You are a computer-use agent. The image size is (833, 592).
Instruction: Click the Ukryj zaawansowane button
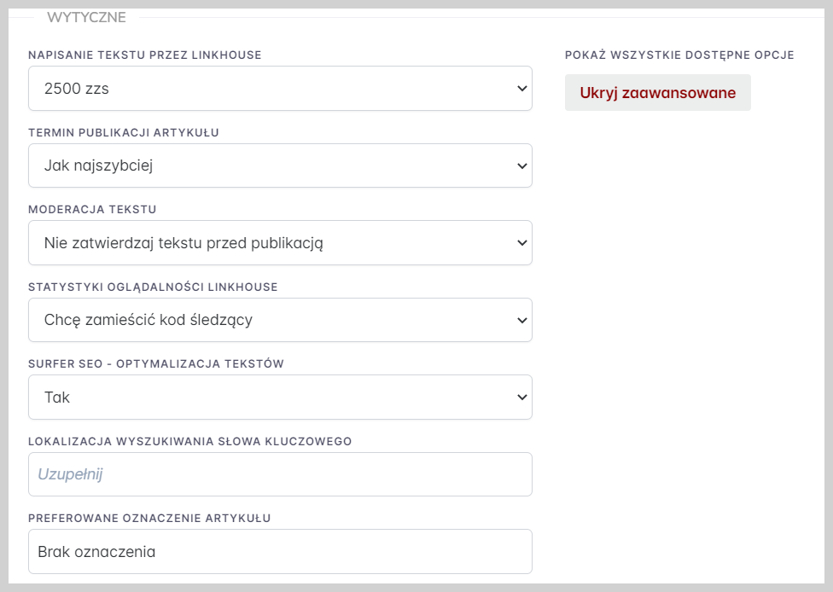pos(658,93)
